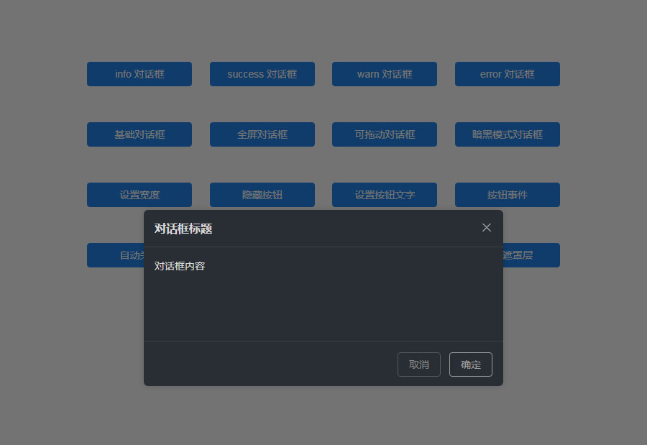Click the dimmed mask overlay below the dialog
Image resolution: width=647 pixels, height=445 pixels.
pos(323,415)
